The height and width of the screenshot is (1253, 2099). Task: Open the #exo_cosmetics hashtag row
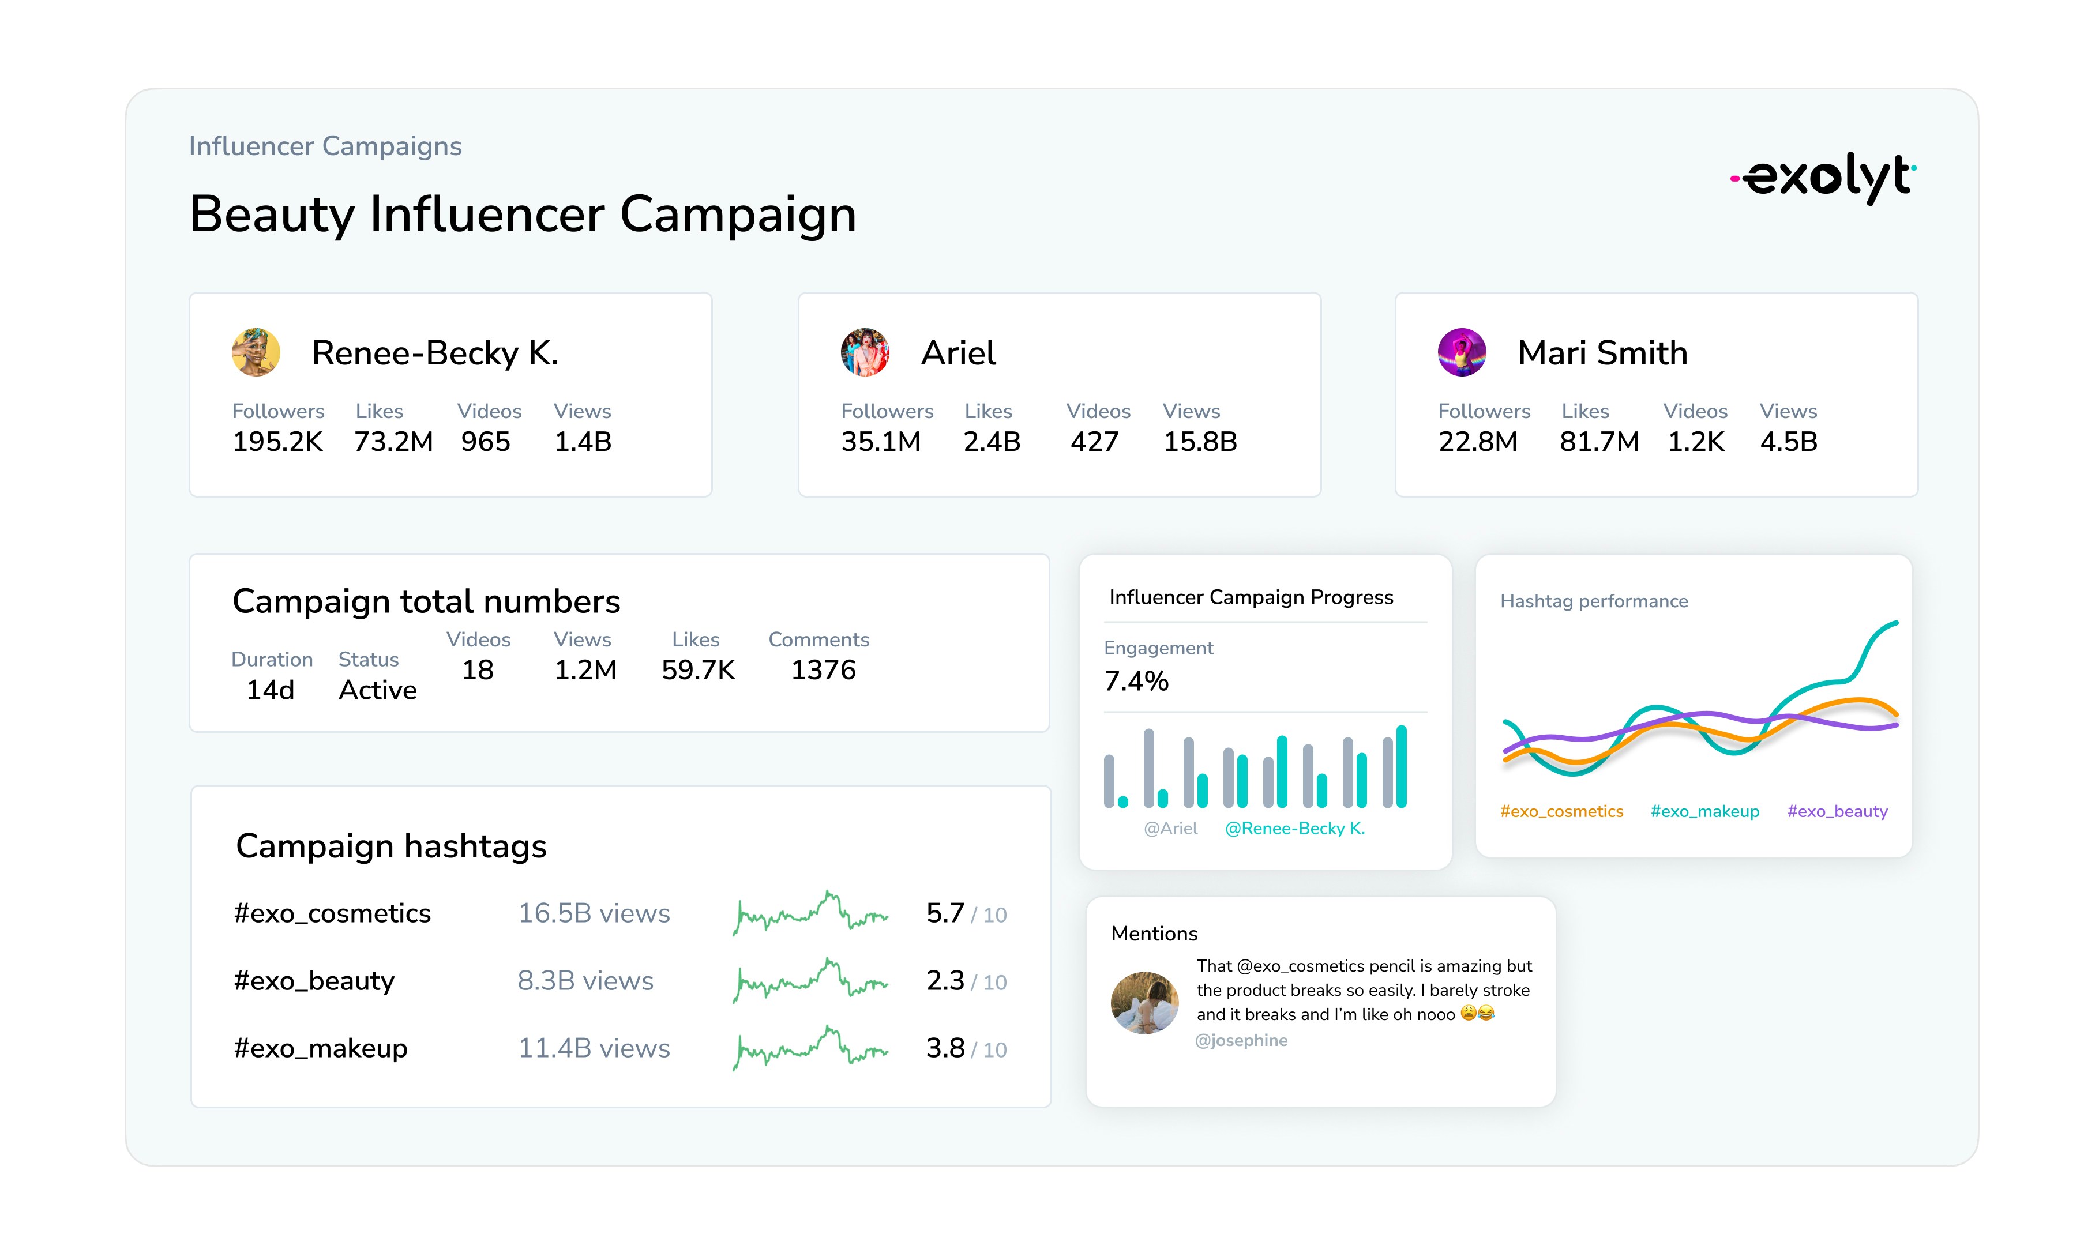tap(332, 913)
